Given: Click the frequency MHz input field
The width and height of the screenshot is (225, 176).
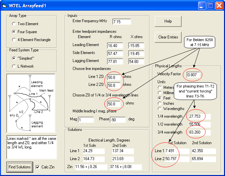Looking at the screenshot, I should 122,22.
